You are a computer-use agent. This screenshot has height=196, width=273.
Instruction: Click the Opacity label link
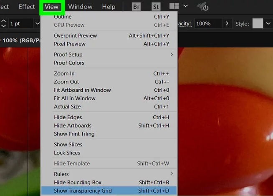185,24
